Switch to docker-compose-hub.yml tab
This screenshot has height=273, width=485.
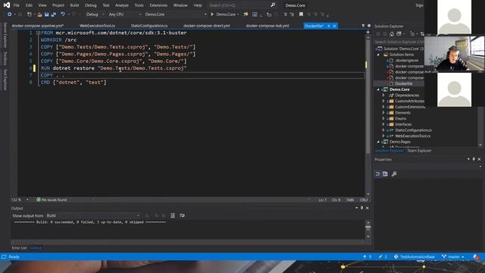pos(268,26)
